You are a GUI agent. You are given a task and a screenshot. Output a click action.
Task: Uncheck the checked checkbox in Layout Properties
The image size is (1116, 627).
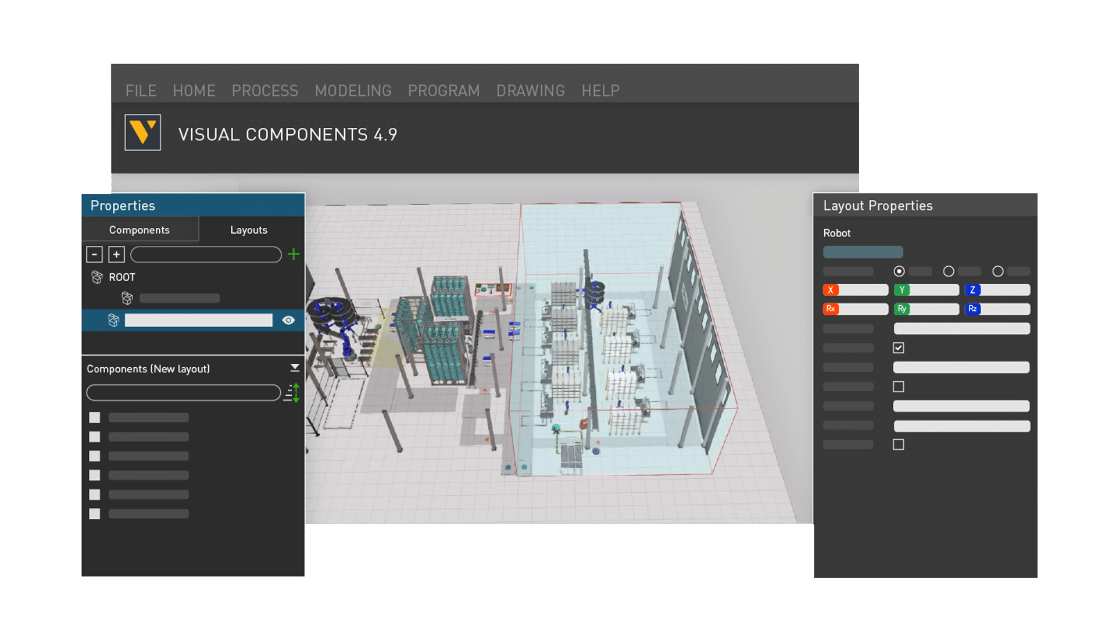[899, 348]
